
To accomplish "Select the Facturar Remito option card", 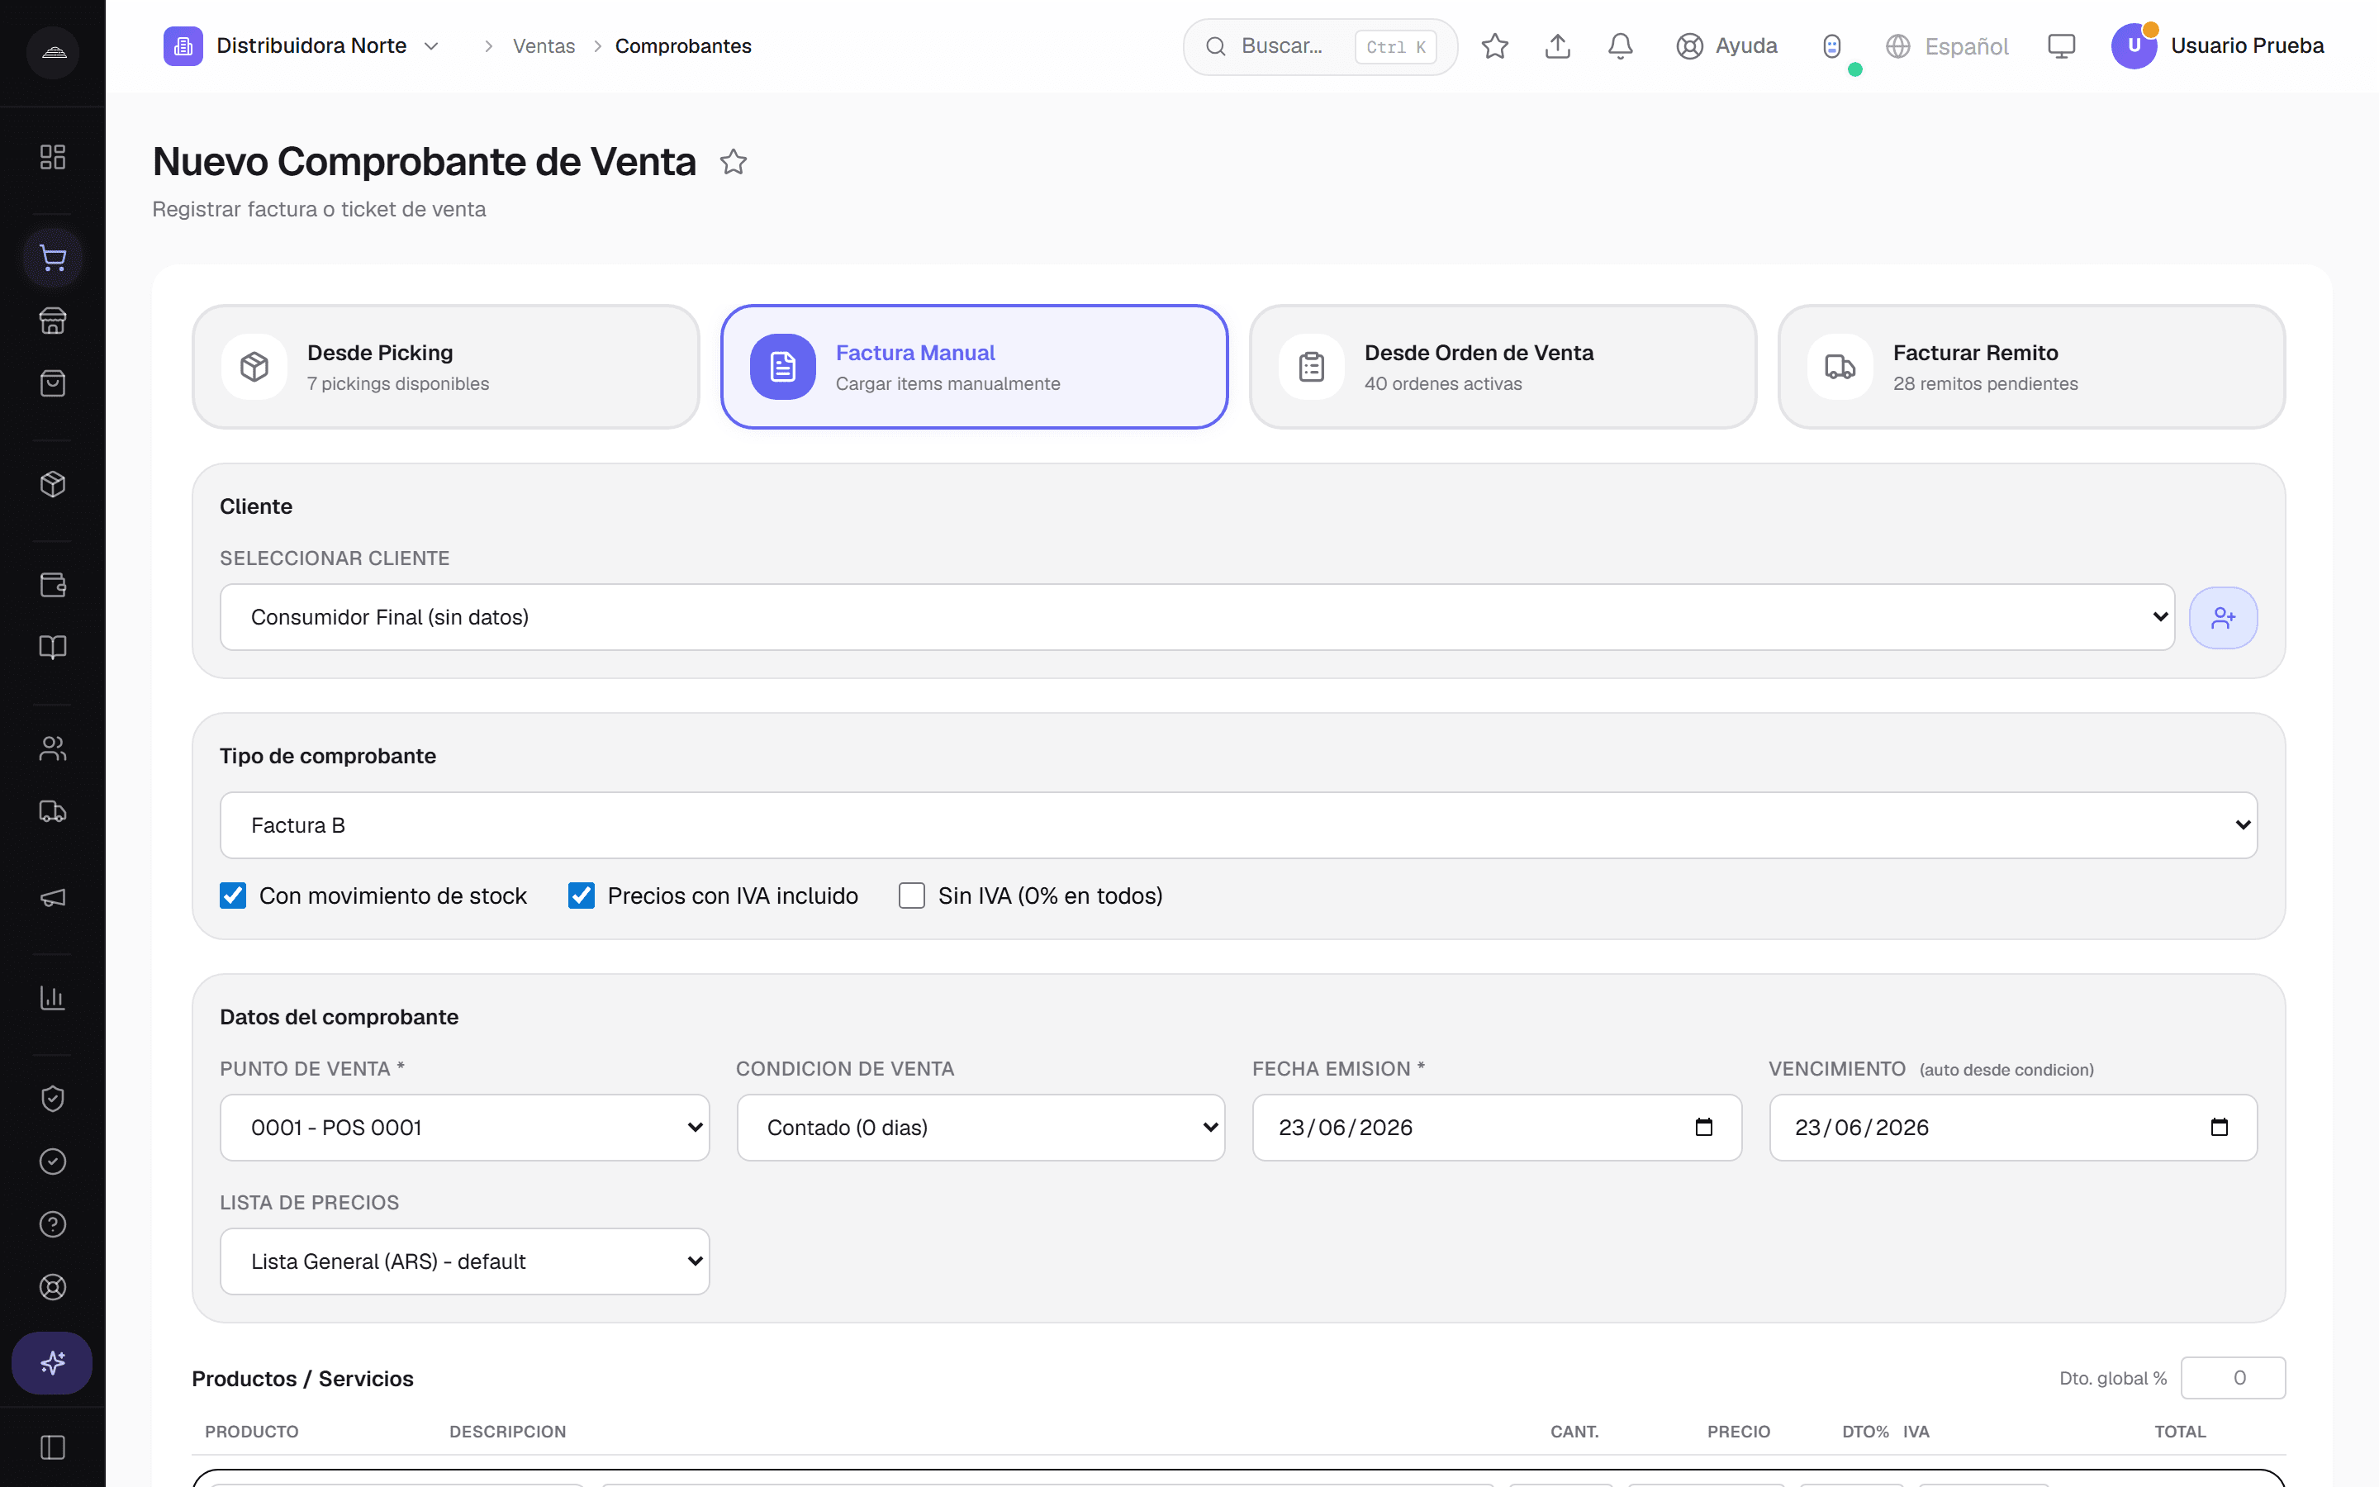I will click(2031, 367).
